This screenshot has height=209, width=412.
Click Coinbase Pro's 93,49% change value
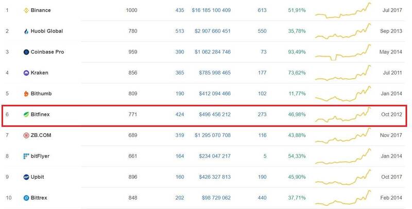pos(297,52)
